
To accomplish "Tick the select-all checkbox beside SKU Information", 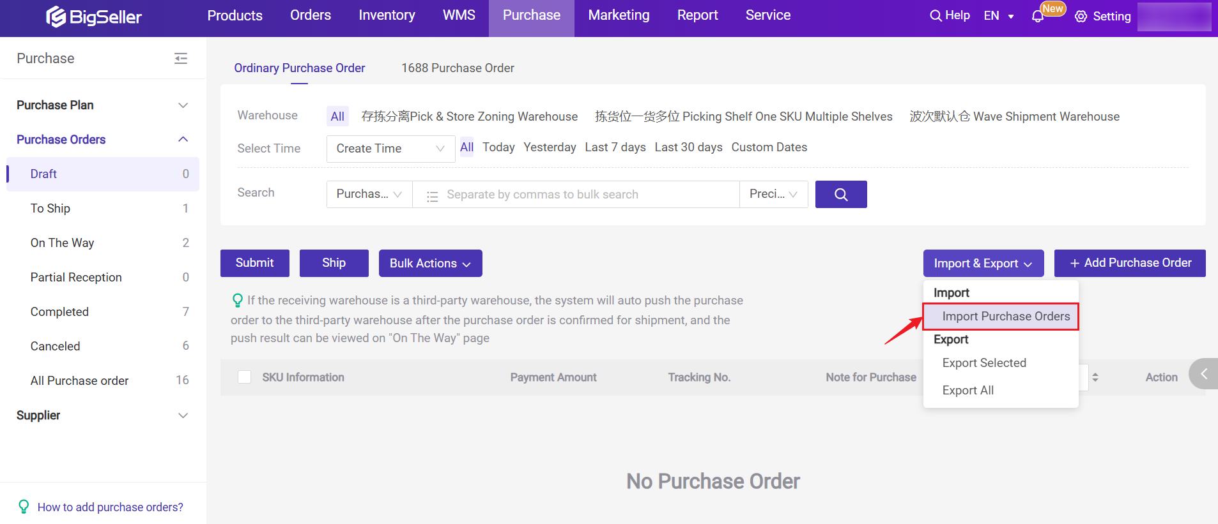I will tap(244, 377).
